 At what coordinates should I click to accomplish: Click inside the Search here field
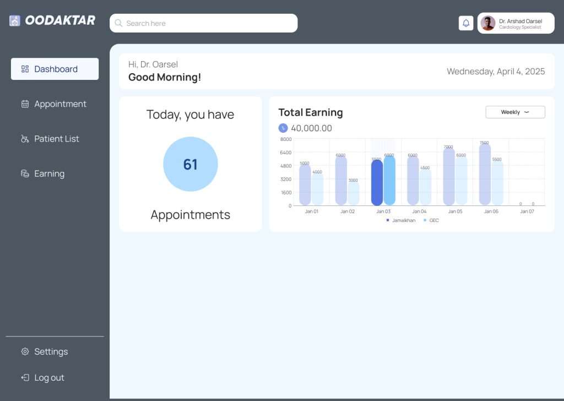tap(209, 23)
